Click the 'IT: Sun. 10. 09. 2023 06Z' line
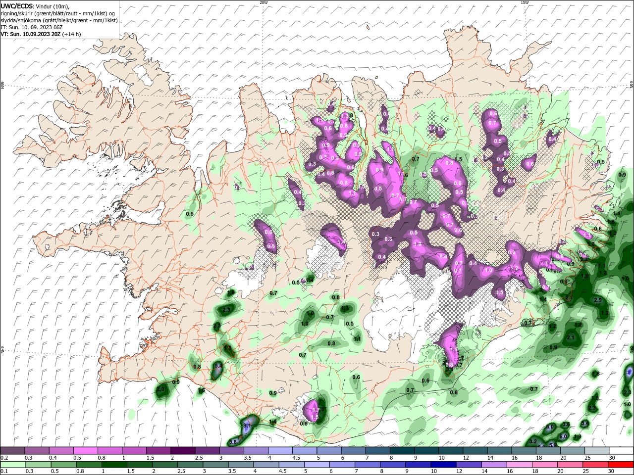634x475 pixels. point(31,27)
